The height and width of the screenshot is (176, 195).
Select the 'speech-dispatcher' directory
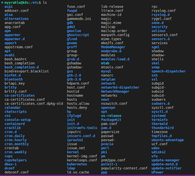pyautogui.click(x=169, y=71)
